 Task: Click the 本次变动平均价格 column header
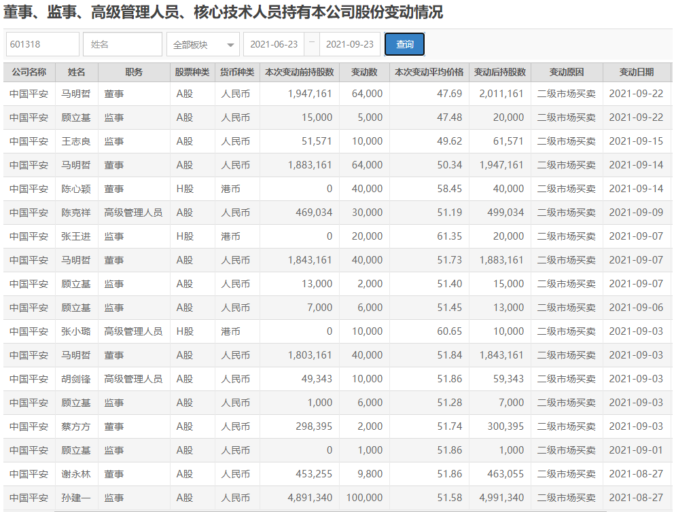point(429,72)
